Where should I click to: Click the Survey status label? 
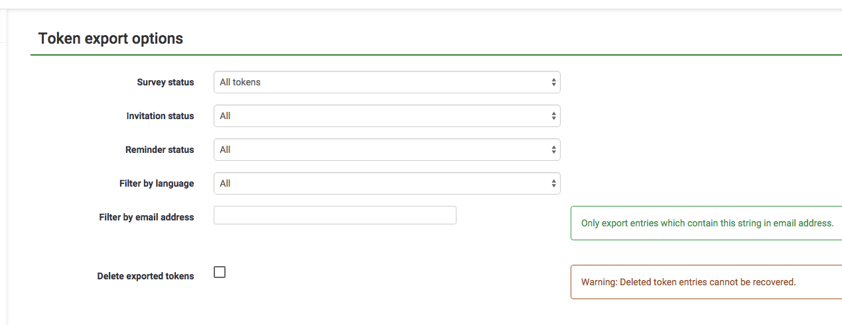pos(165,83)
